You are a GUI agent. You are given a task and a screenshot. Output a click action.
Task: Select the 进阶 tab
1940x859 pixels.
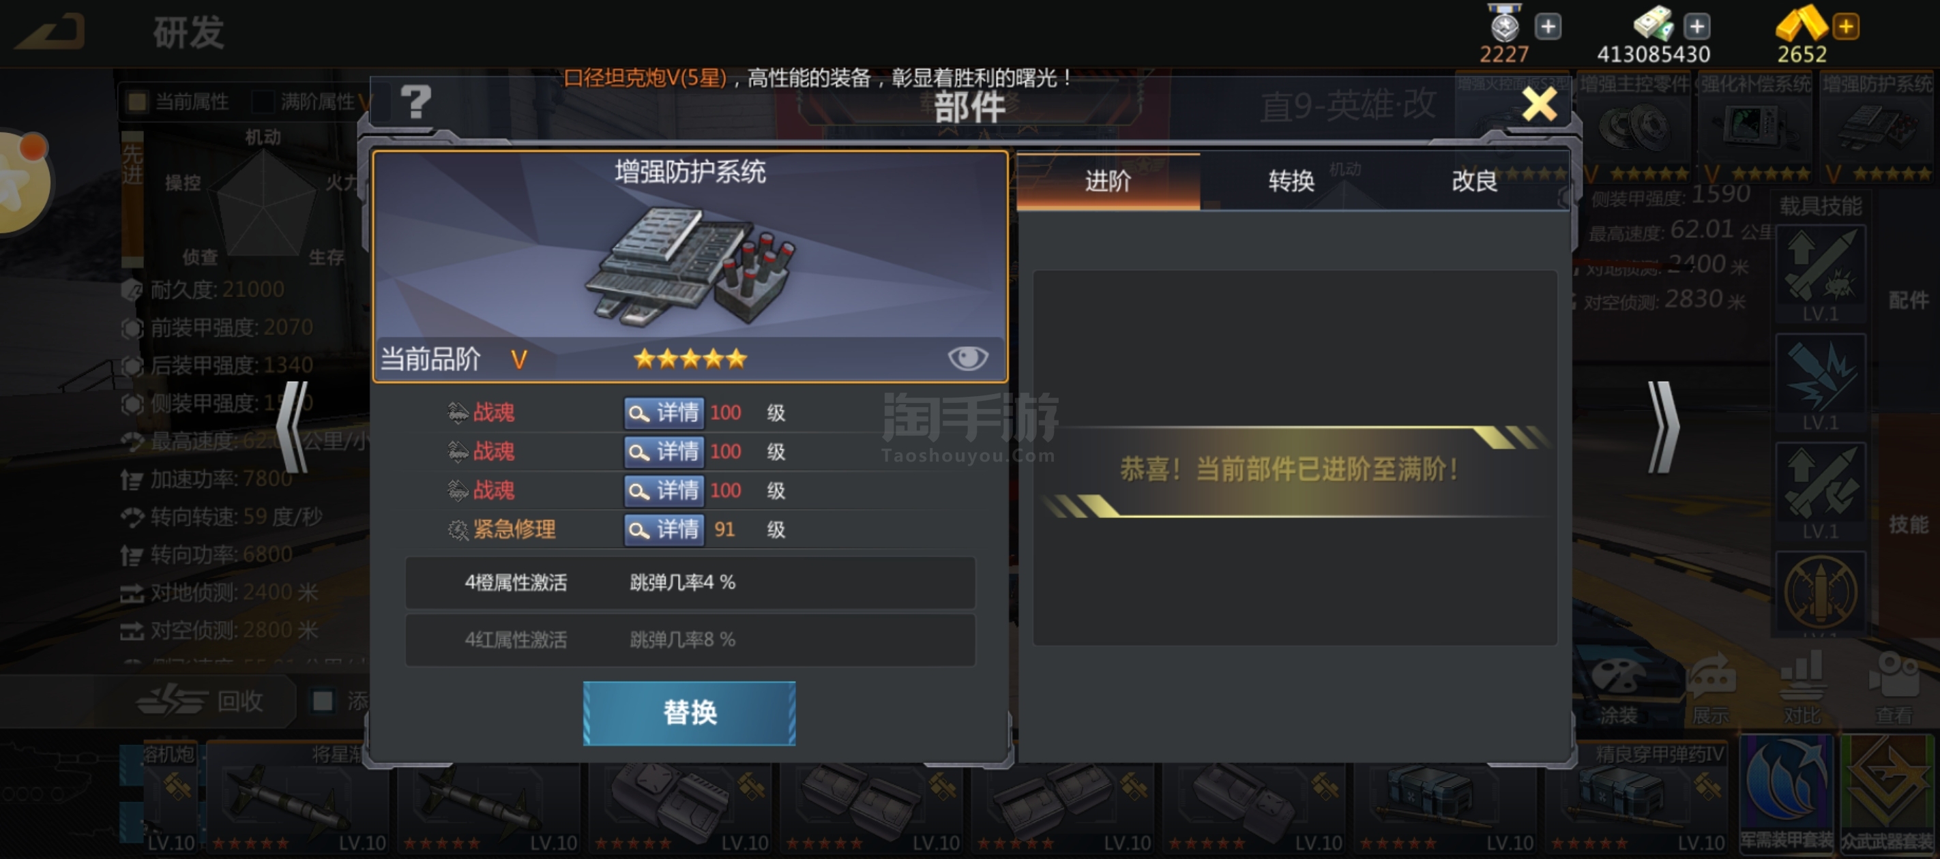pyautogui.click(x=1108, y=181)
